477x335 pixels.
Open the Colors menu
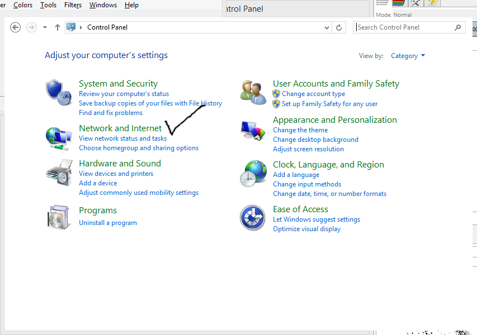(x=23, y=5)
